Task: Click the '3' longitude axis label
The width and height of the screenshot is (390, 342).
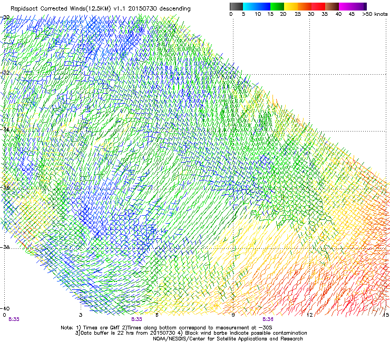Action: point(81,315)
